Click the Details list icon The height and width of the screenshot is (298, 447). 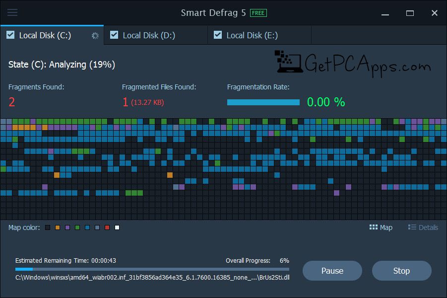coord(412,227)
